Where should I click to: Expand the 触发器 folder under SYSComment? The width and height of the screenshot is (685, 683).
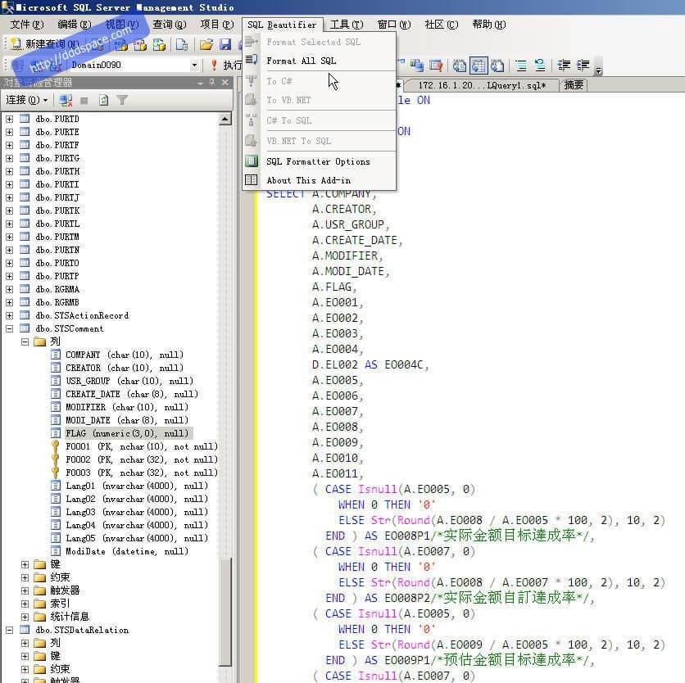click(x=25, y=590)
